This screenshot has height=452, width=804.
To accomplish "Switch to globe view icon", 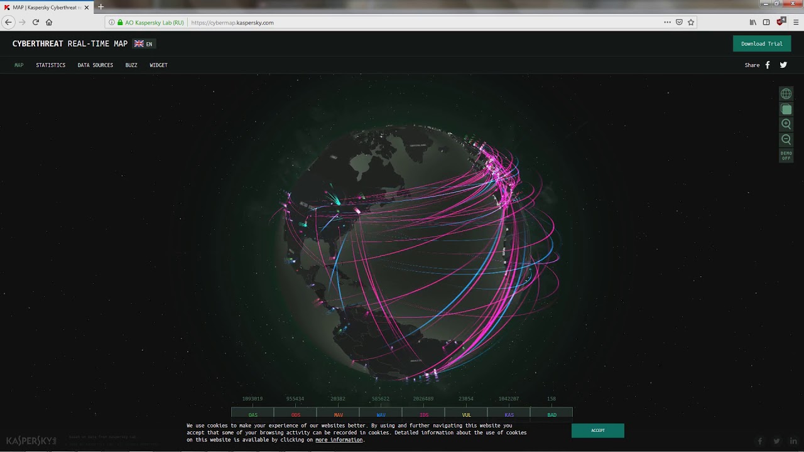I will 786,94.
